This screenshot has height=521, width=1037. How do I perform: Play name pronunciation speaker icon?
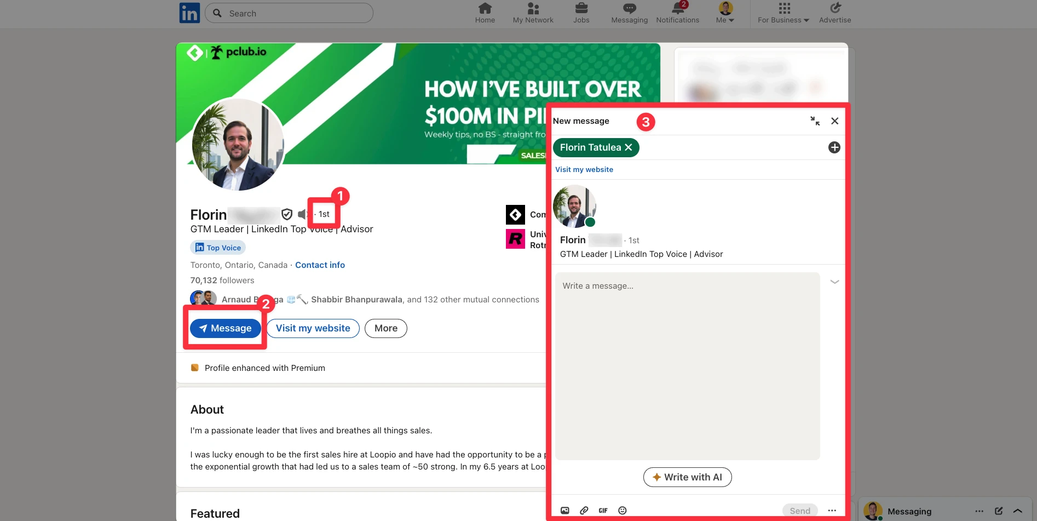tap(302, 214)
